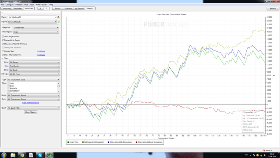Image resolution: width=280 pixels, height=158 pixels.
Task: Show hidden system tray icons arrow
Action: click(250, 155)
